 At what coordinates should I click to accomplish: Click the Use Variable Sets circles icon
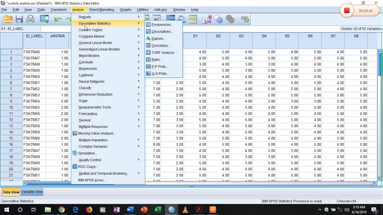[x=218, y=19]
